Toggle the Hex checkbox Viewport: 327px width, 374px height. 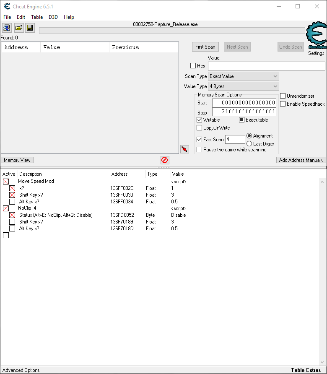193,65
